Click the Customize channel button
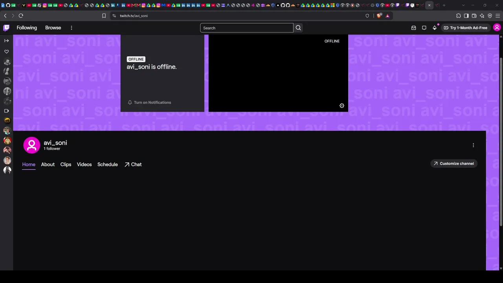 click(453, 164)
